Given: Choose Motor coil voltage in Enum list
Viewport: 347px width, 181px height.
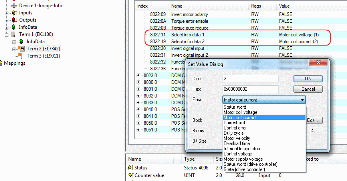Looking at the screenshot, I should 264,112.
